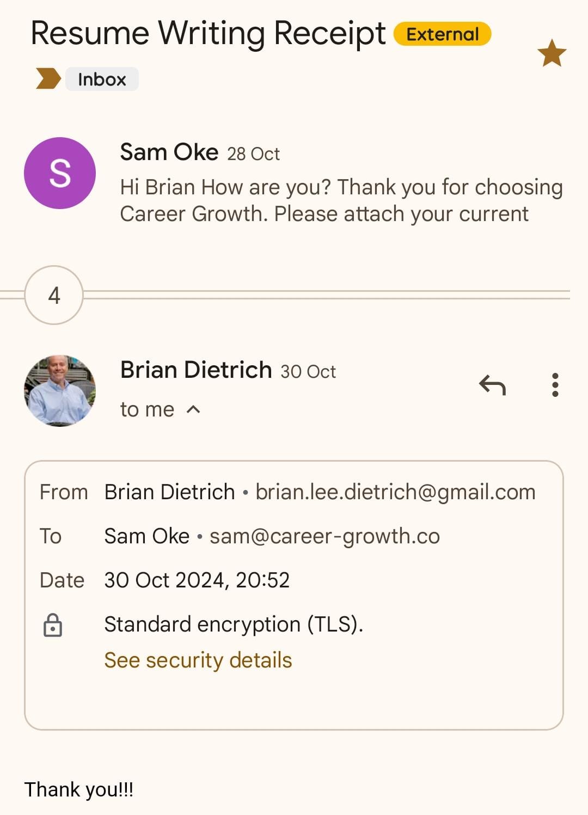
Task: Tap Sam Oke's purple S avatar
Action: pos(60,173)
